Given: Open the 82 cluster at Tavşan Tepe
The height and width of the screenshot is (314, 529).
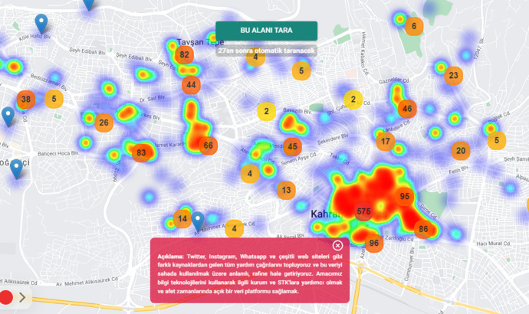Looking at the screenshot, I should click(184, 55).
